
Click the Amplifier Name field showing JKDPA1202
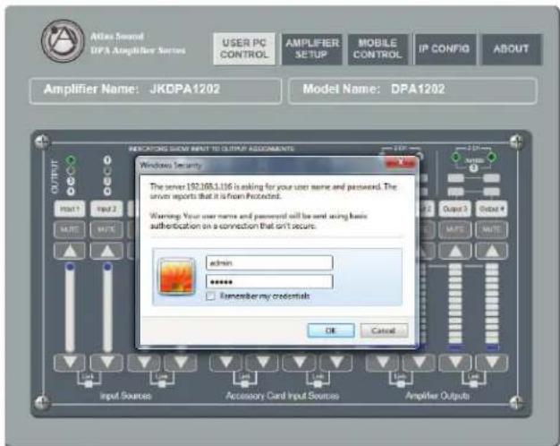[156, 90]
